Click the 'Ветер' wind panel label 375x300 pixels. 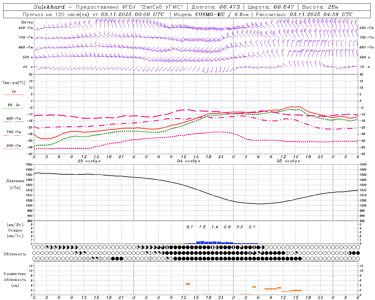pyautogui.click(x=27, y=22)
